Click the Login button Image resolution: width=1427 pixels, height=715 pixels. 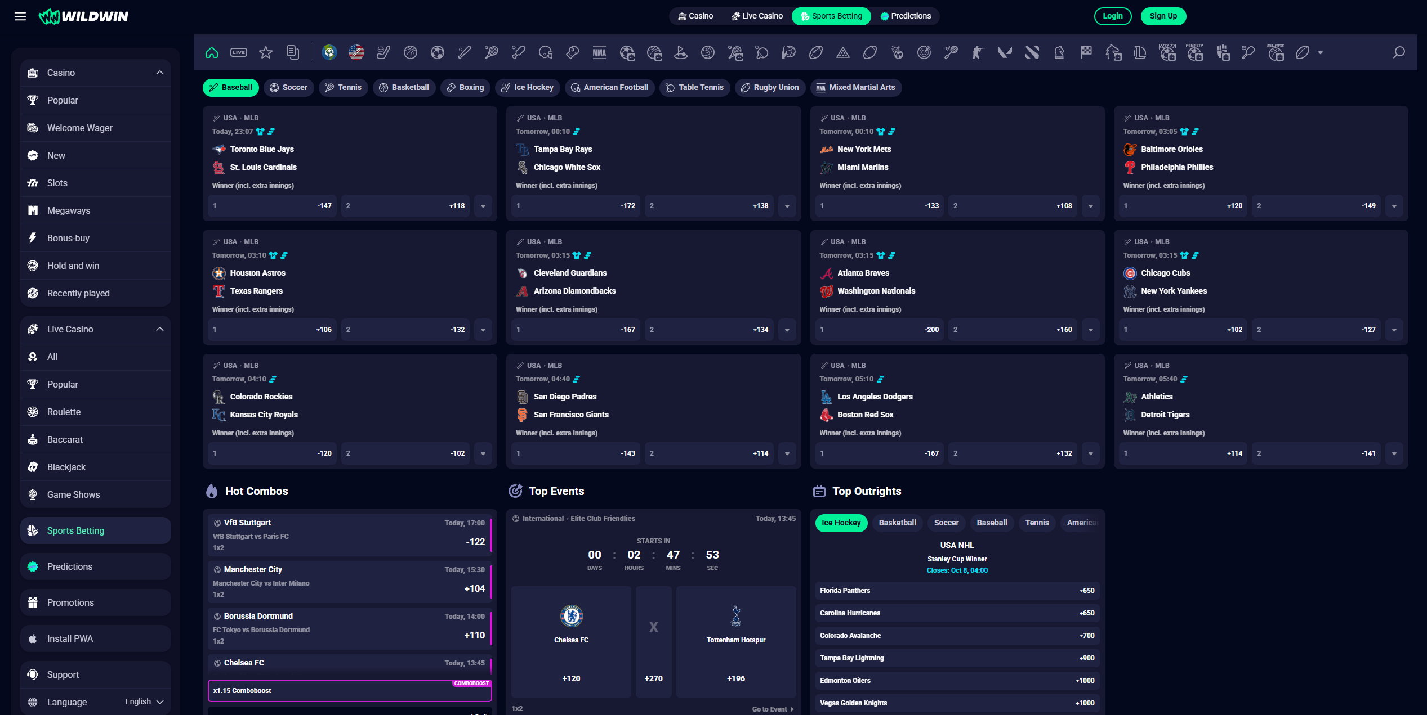coord(1112,16)
